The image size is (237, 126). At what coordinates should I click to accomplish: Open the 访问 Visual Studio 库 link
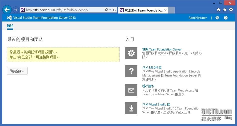point(156,104)
